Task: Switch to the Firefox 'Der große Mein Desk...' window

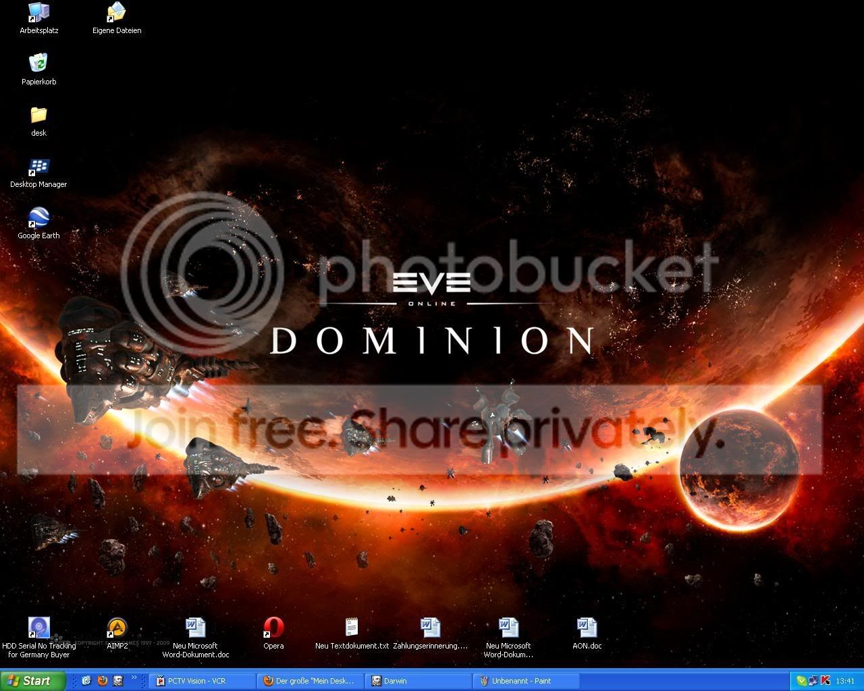Action: point(310,681)
